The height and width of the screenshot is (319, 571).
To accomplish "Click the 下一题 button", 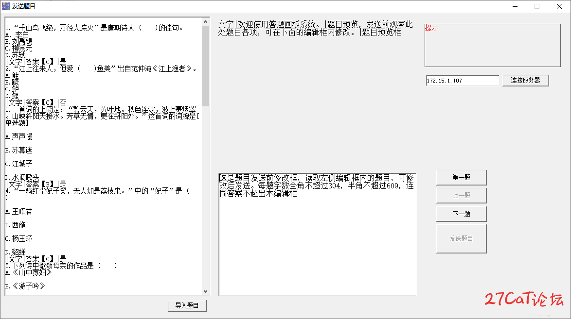I will pyautogui.click(x=461, y=214).
